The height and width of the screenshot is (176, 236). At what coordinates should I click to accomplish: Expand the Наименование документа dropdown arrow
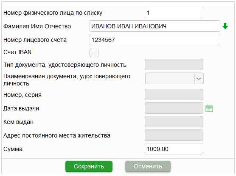[199, 78]
